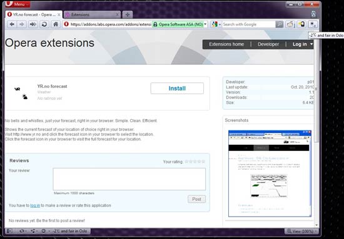Rate using the fifth star
The width and height of the screenshot is (344, 239).
(203, 162)
